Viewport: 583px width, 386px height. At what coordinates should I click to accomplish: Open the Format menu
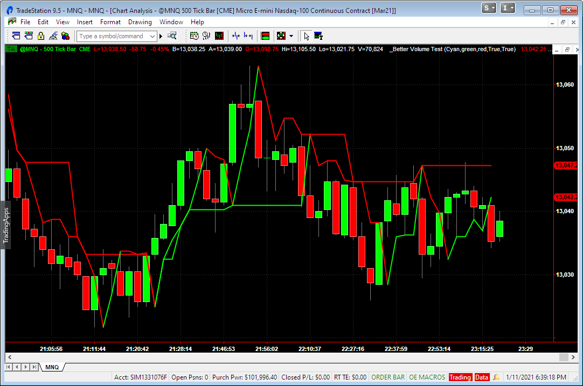pyautogui.click(x=110, y=22)
